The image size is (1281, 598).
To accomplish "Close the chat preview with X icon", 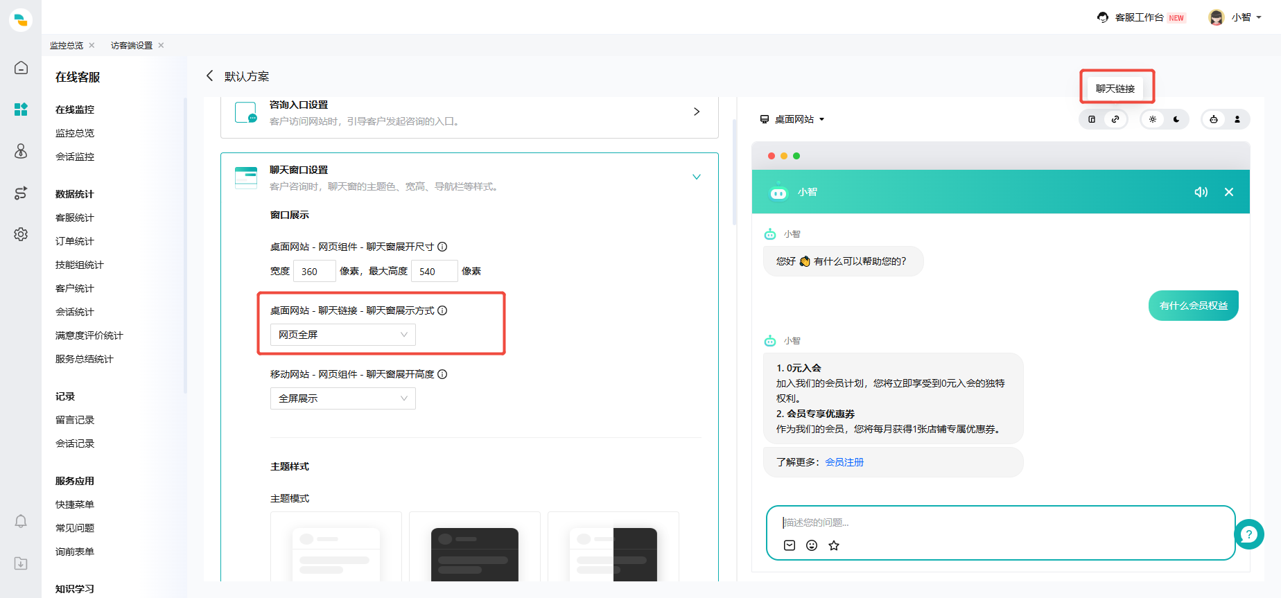I will click(x=1229, y=192).
